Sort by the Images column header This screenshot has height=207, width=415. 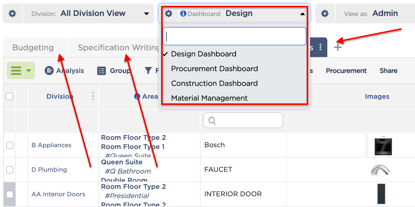[x=377, y=96]
